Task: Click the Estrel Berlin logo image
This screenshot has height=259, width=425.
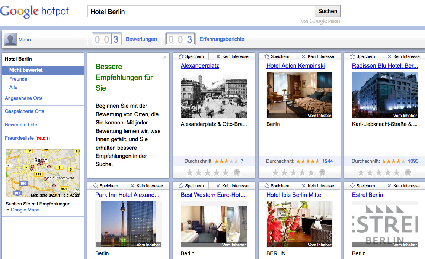Action: click(x=385, y=224)
